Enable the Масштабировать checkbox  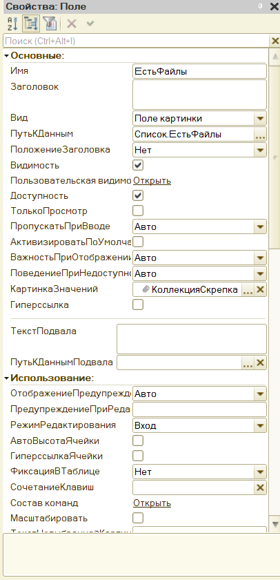coord(138,517)
